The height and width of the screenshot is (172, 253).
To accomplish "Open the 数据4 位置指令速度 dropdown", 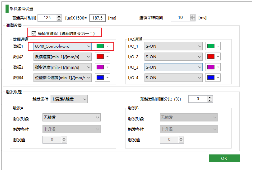I will point(62,78).
